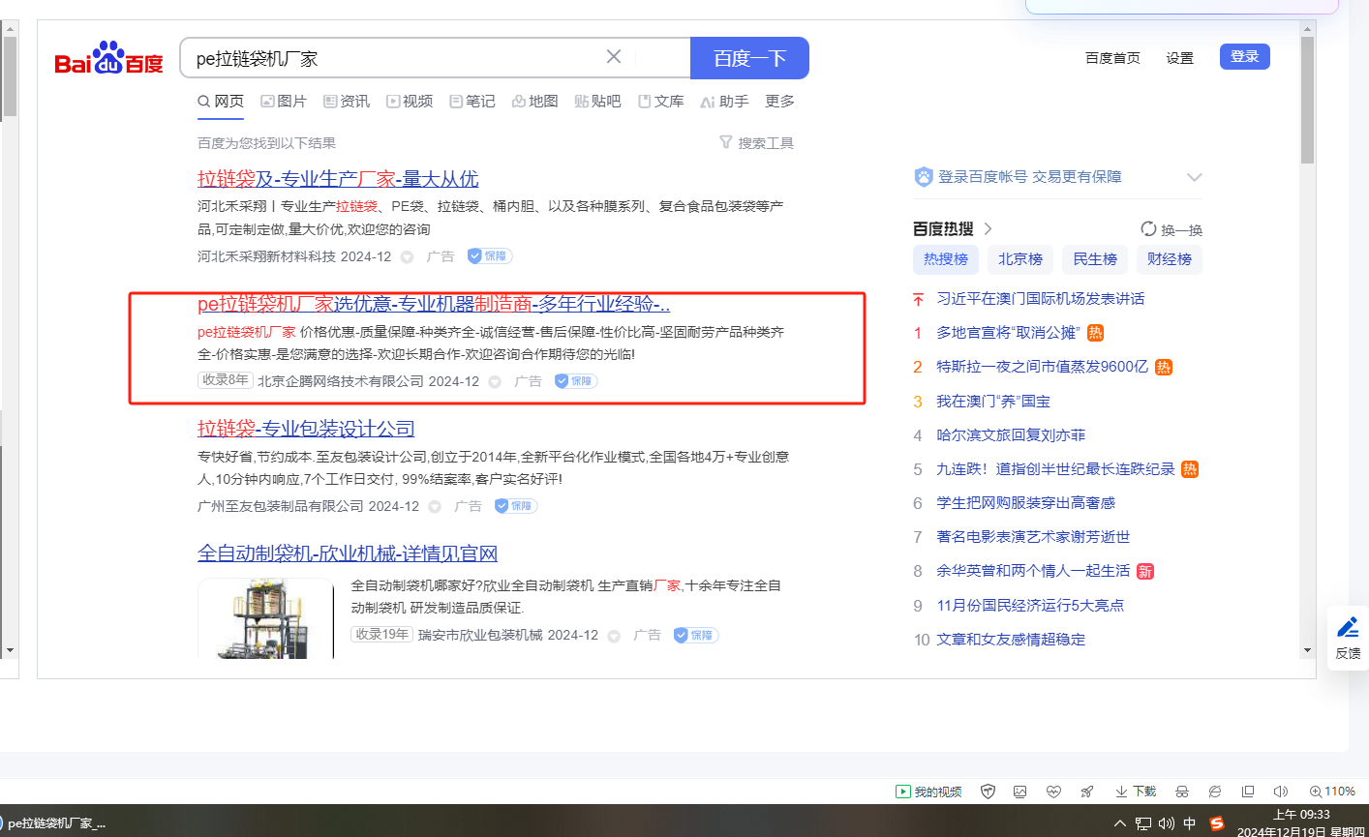Open the 全自动制袋机-欣业机械 result link

click(348, 553)
